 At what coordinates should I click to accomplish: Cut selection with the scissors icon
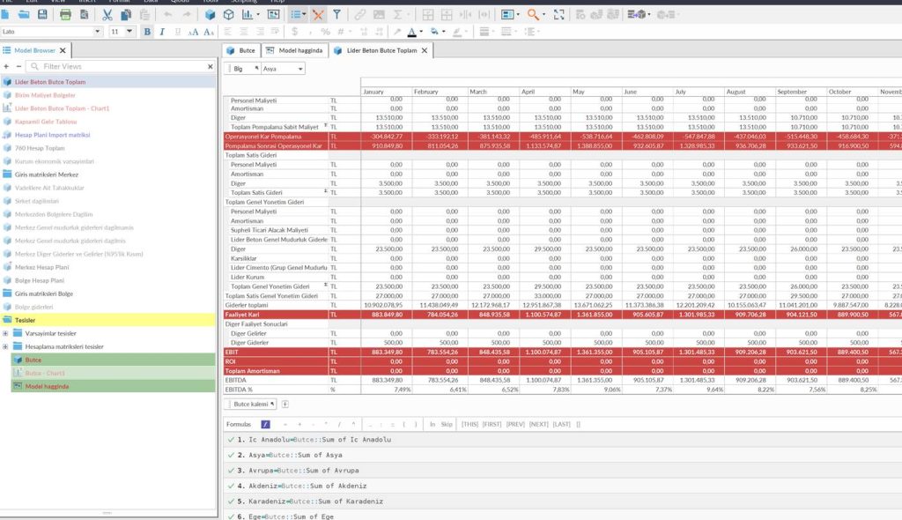[x=107, y=14]
